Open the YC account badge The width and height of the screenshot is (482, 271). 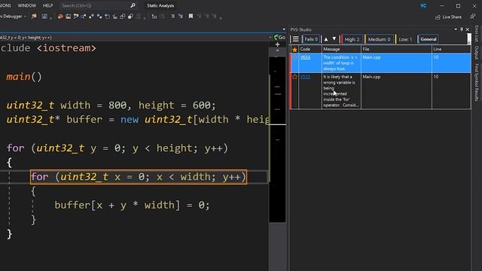coord(423,5)
